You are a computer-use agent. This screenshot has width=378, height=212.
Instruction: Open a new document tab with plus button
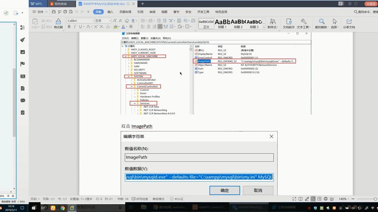coord(142,4)
